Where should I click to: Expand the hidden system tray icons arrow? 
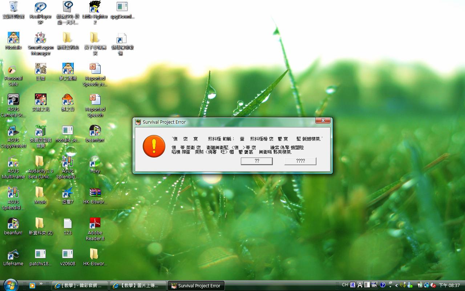tap(396, 286)
